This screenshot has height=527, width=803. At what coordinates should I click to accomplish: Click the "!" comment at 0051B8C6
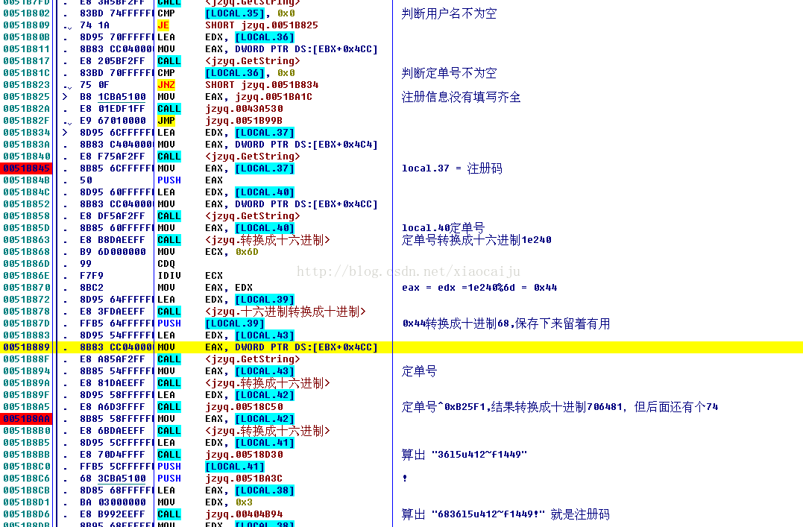[405, 479]
